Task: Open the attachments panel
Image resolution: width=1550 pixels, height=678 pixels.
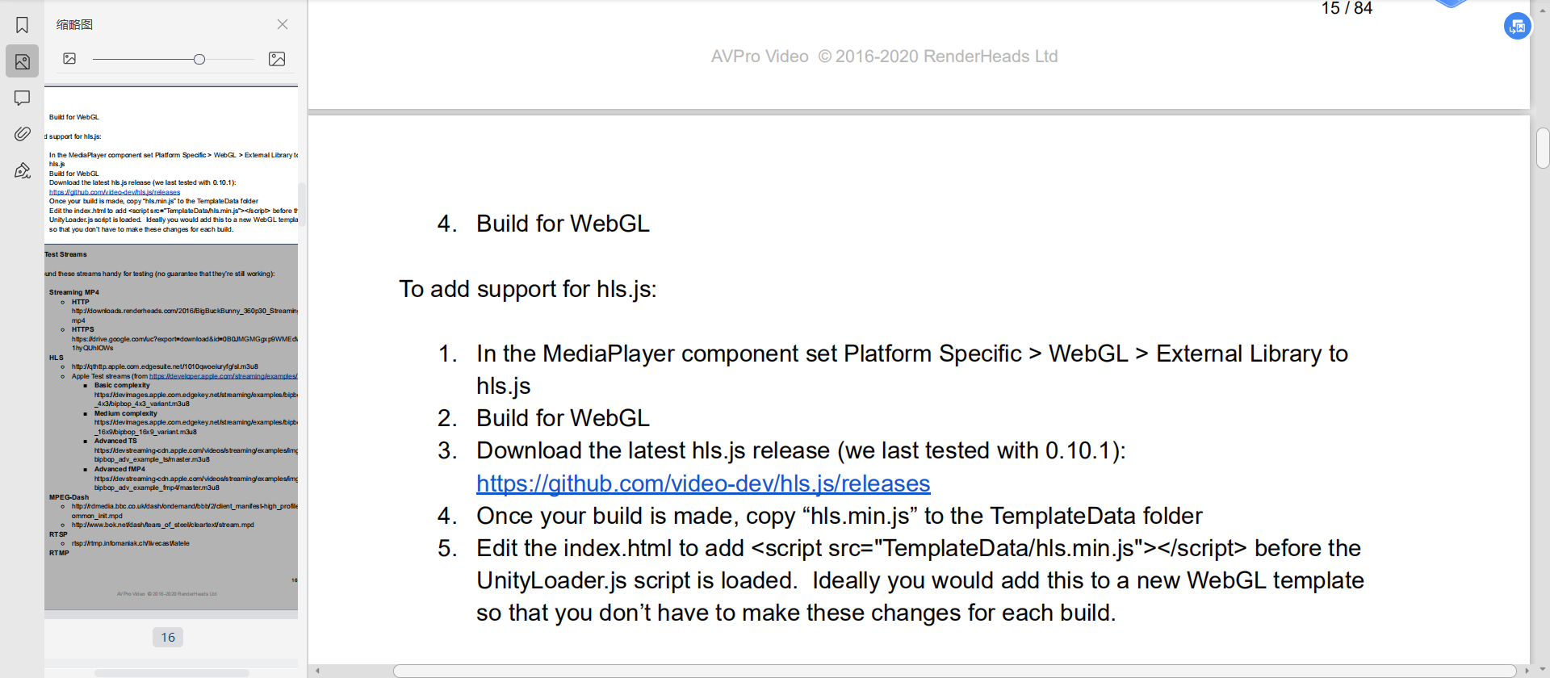Action: [x=21, y=134]
